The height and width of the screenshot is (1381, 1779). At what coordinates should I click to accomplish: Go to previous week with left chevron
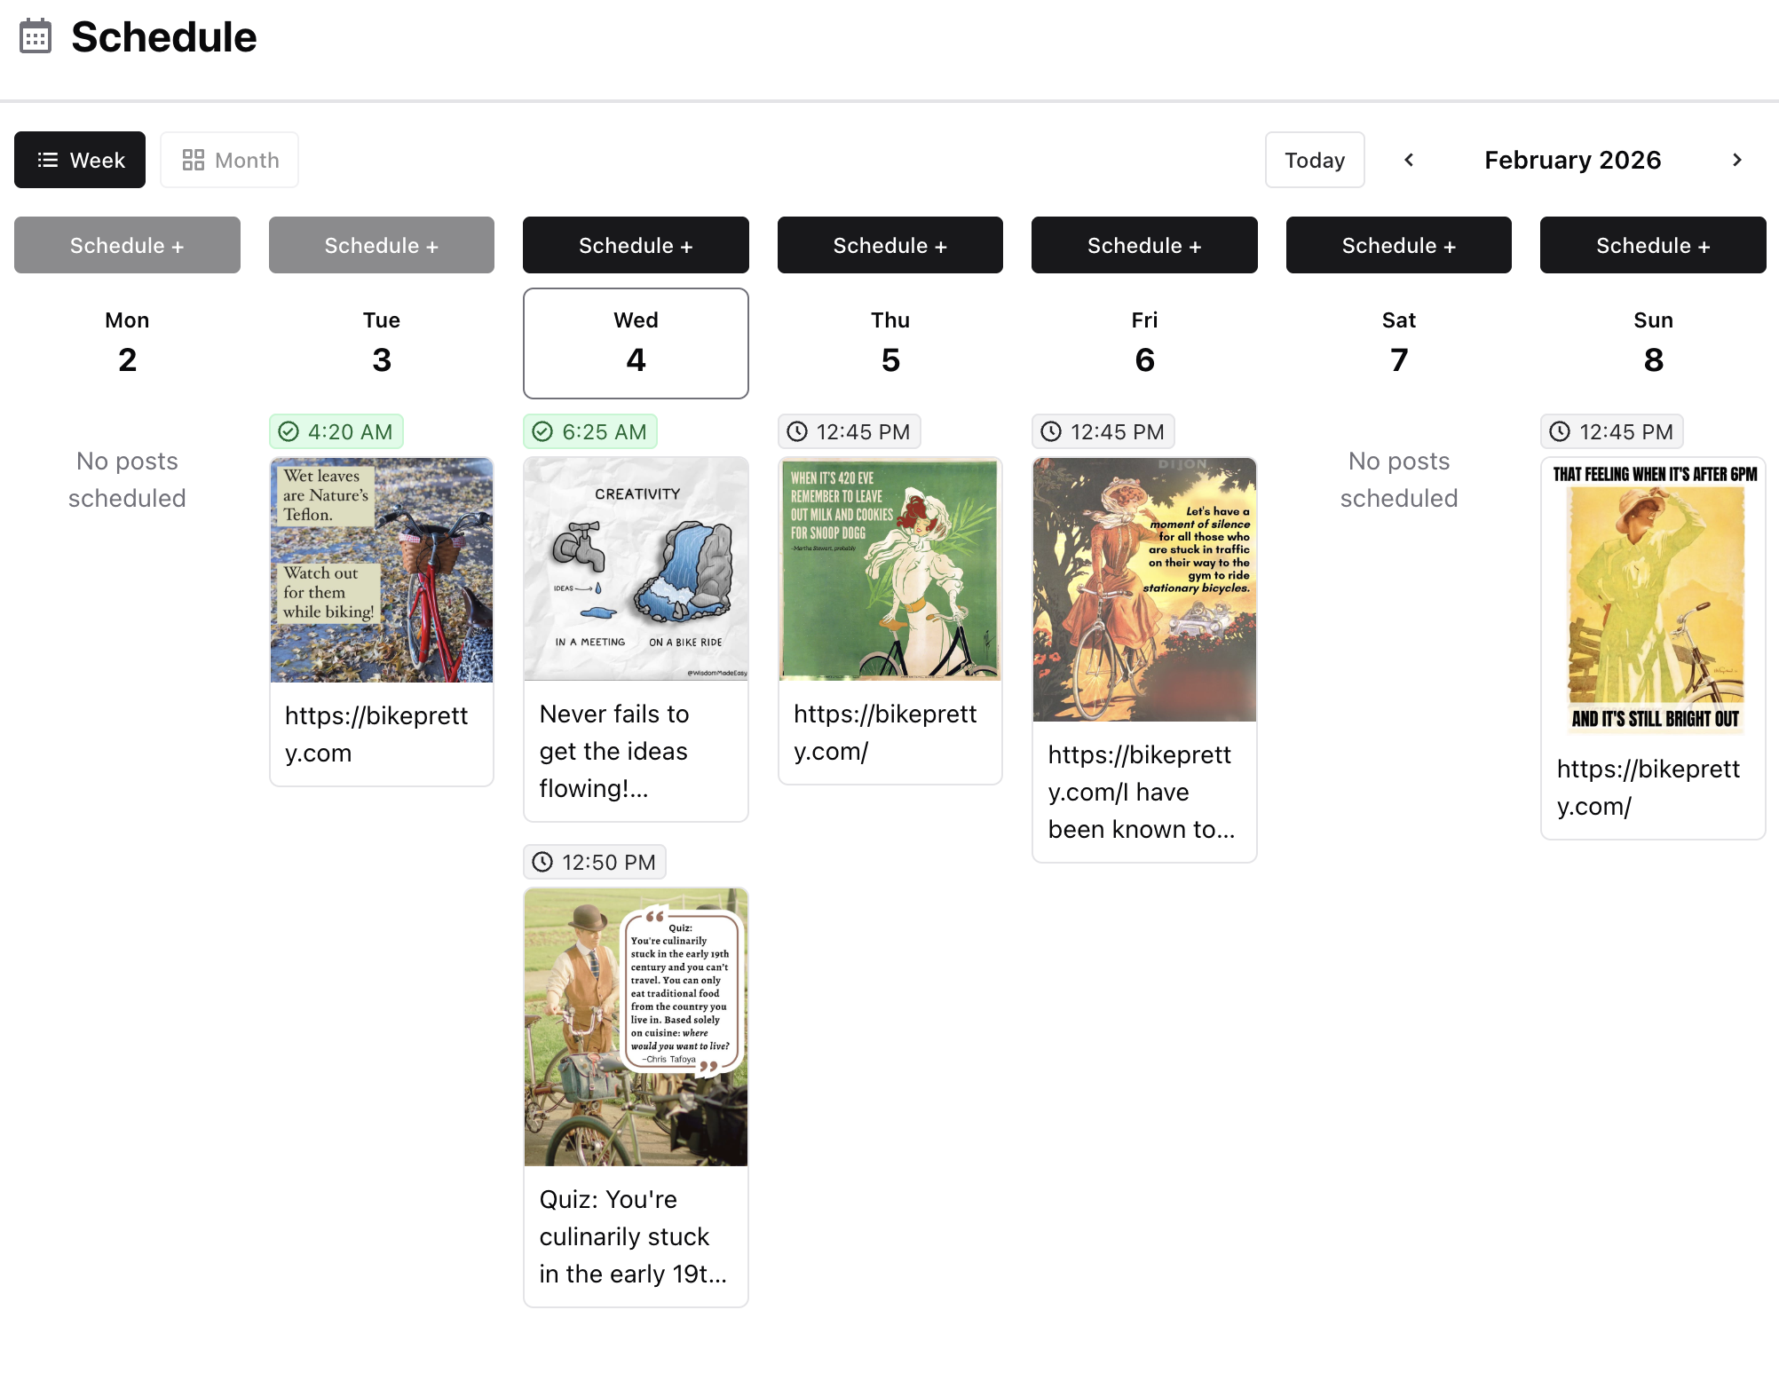pyautogui.click(x=1409, y=160)
